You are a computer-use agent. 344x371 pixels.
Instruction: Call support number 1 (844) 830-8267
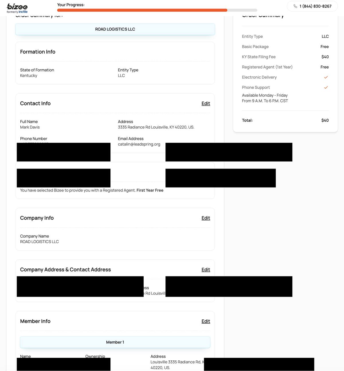point(315,6)
